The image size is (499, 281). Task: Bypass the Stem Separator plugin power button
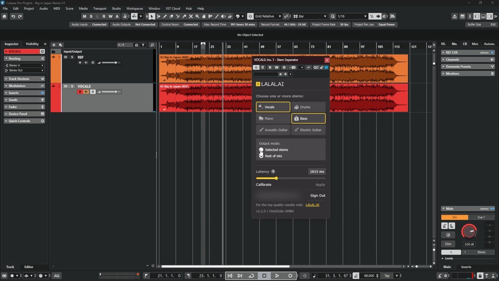point(256,67)
